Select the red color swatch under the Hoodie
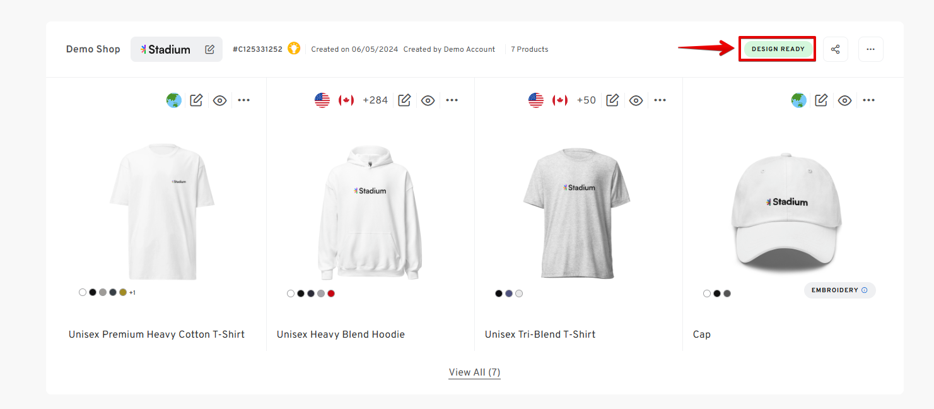The width and height of the screenshot is (934, 409). coord(331,293)
